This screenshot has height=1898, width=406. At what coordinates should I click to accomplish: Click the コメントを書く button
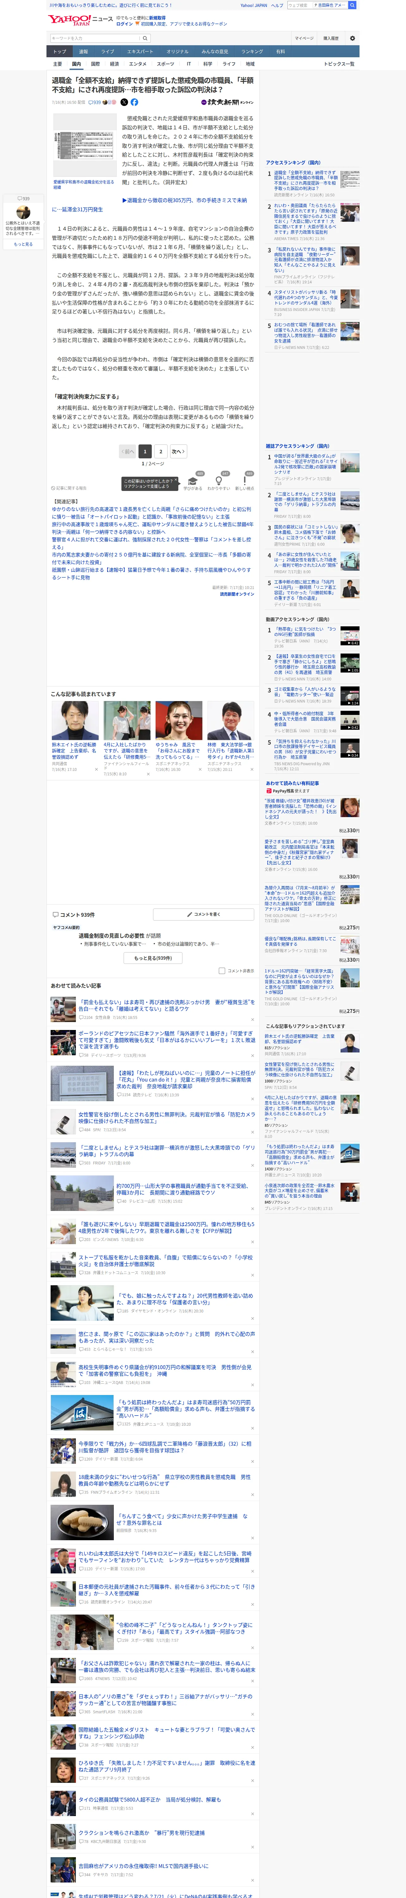[204, 915]
